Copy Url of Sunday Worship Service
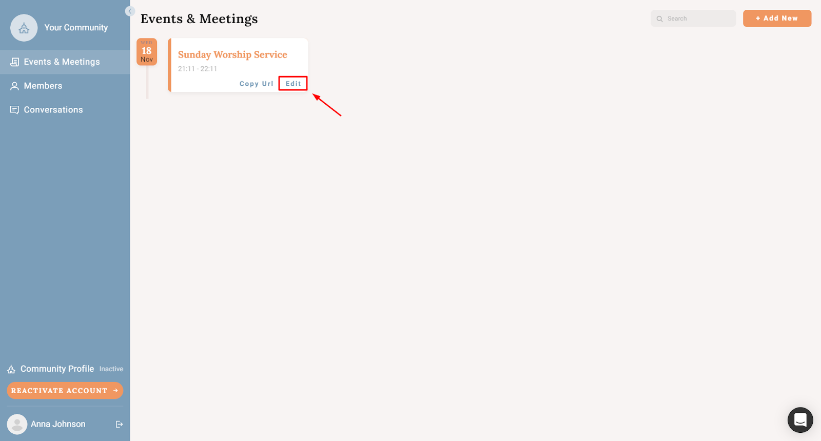 pos(257,84)
